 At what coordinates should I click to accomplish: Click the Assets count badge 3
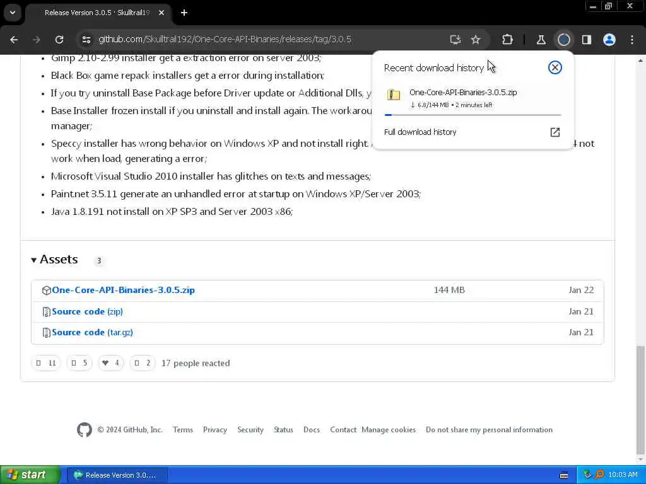(x=99, y=260)
